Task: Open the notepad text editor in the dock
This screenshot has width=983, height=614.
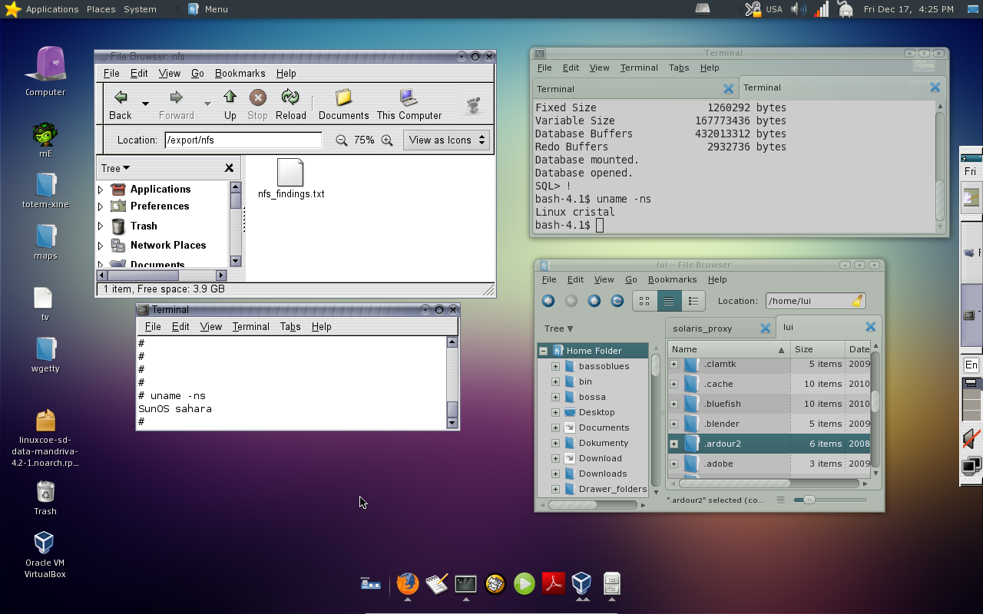Action: point(436,584)
